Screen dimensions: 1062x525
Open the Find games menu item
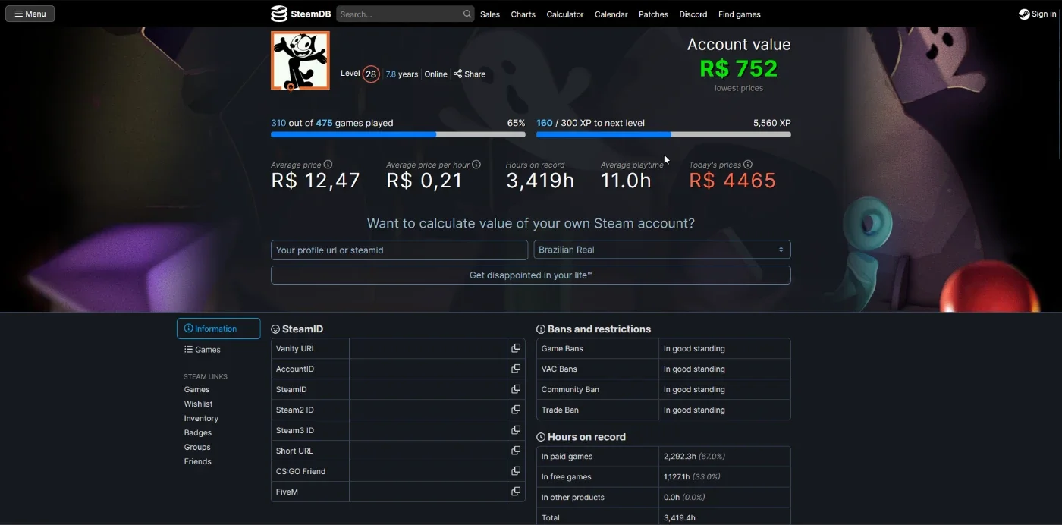pyautogui.click(x=740, y=14)
